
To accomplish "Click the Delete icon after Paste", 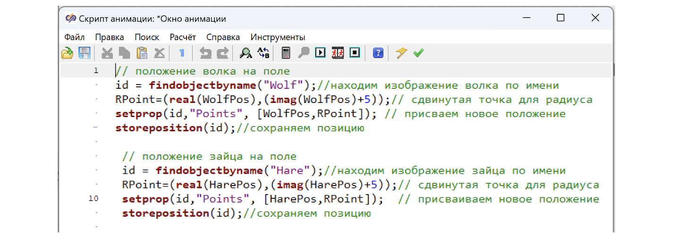I will click(x=160, y=53).
